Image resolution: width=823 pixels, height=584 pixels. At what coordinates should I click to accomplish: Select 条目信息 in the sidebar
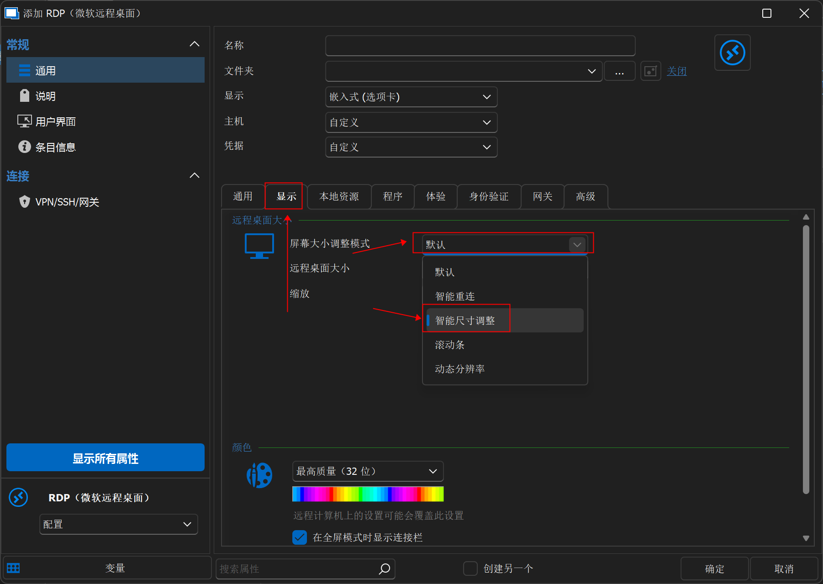[x=55, y=147]
